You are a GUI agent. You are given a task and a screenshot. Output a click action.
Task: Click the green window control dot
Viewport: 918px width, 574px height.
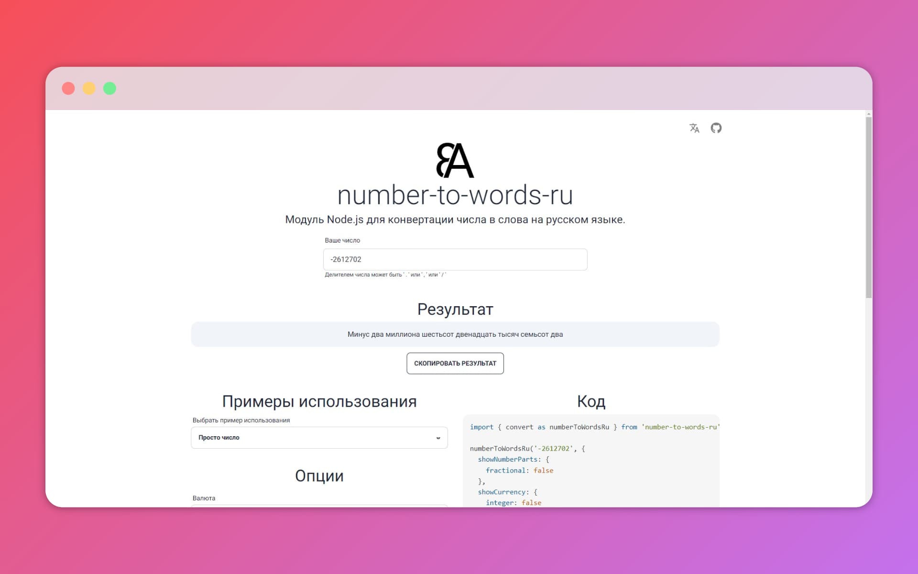(109, 88)
